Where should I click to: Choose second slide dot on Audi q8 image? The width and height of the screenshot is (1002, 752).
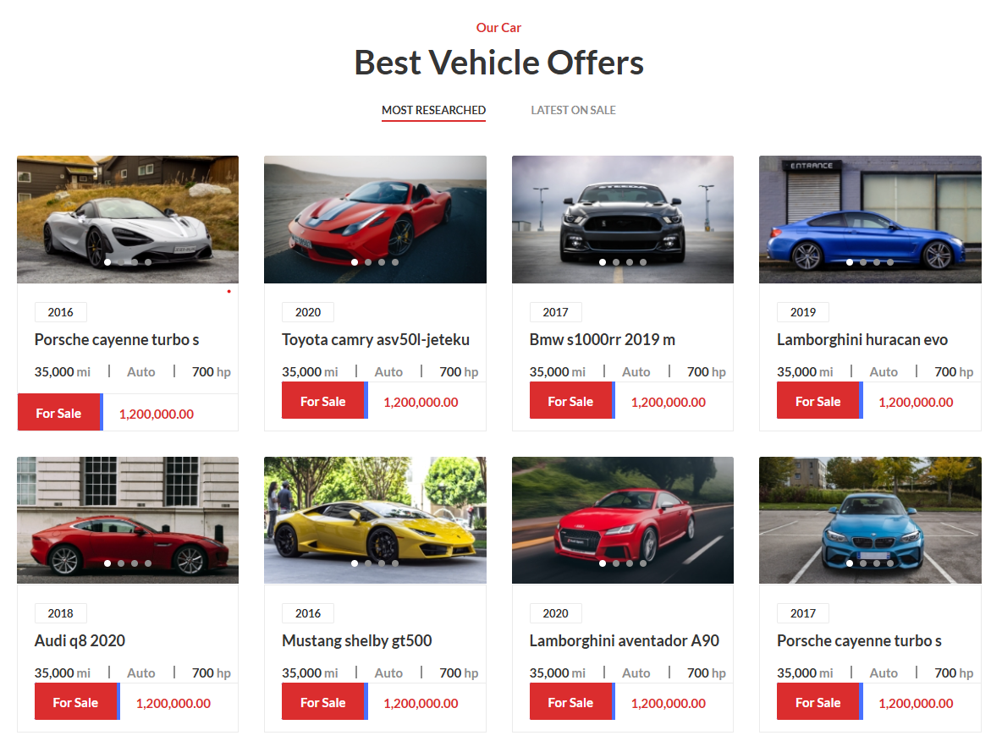tap(121, 563)
